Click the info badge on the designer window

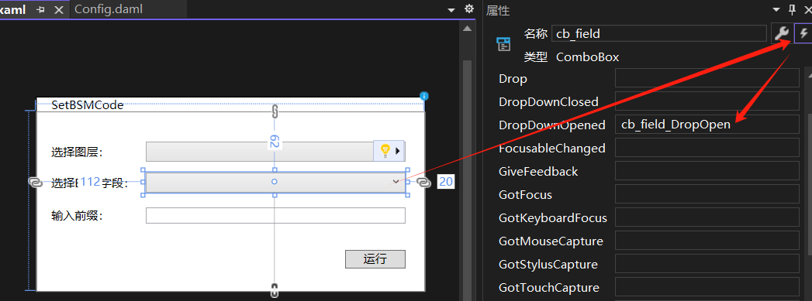[424, 96]
